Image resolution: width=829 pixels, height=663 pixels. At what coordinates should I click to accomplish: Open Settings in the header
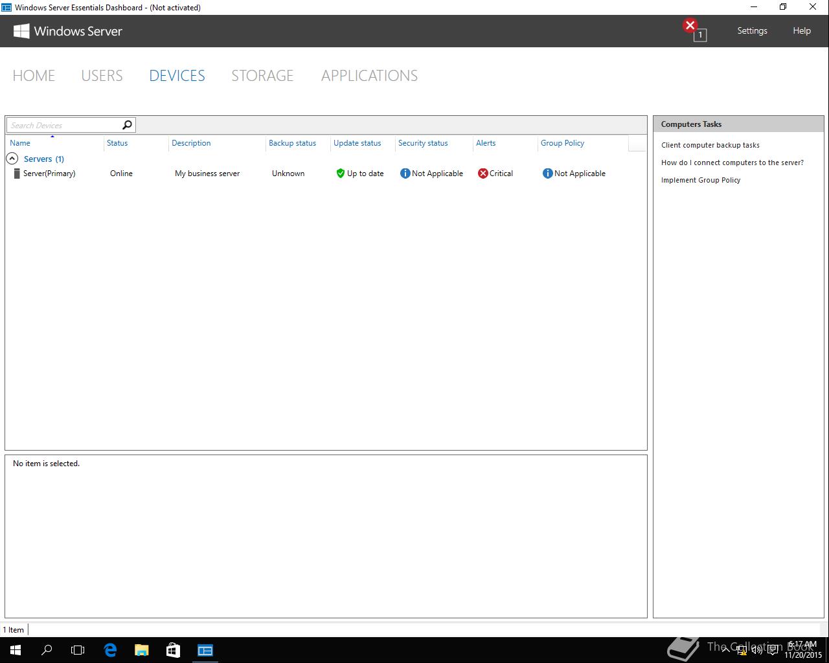tap(752, 30)
